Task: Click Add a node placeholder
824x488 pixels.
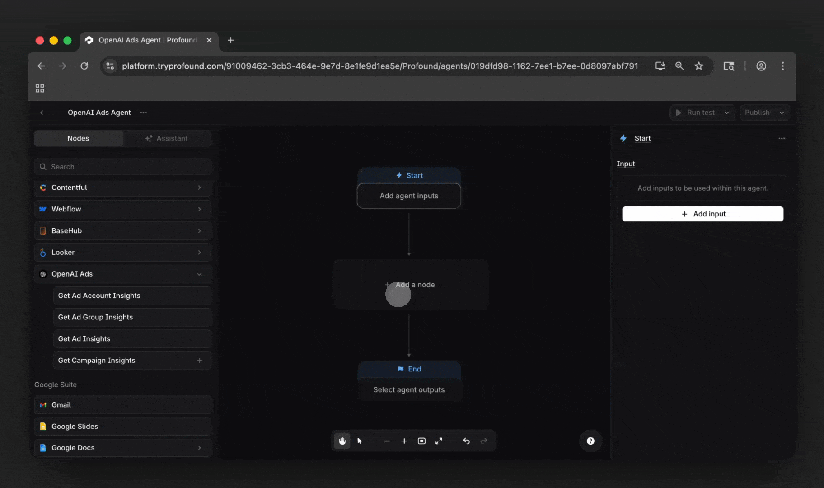Action: pyautogui.click(x=410, y=285)
